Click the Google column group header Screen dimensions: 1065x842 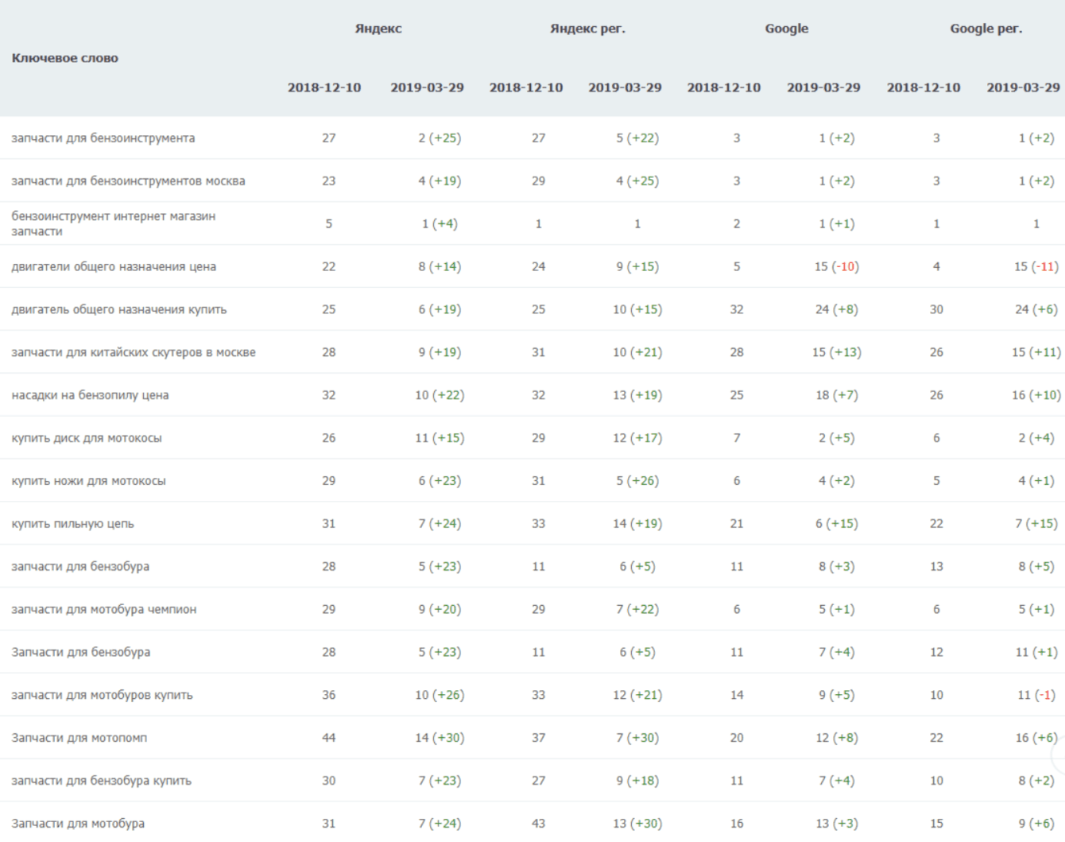click(786, 29)
